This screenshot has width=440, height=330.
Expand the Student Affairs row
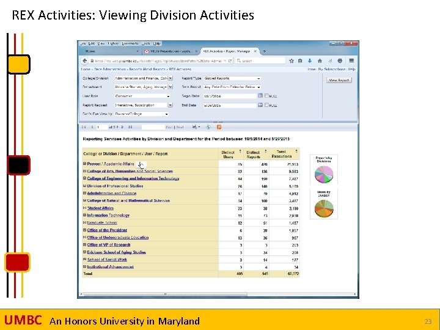[x=84, y=208]
